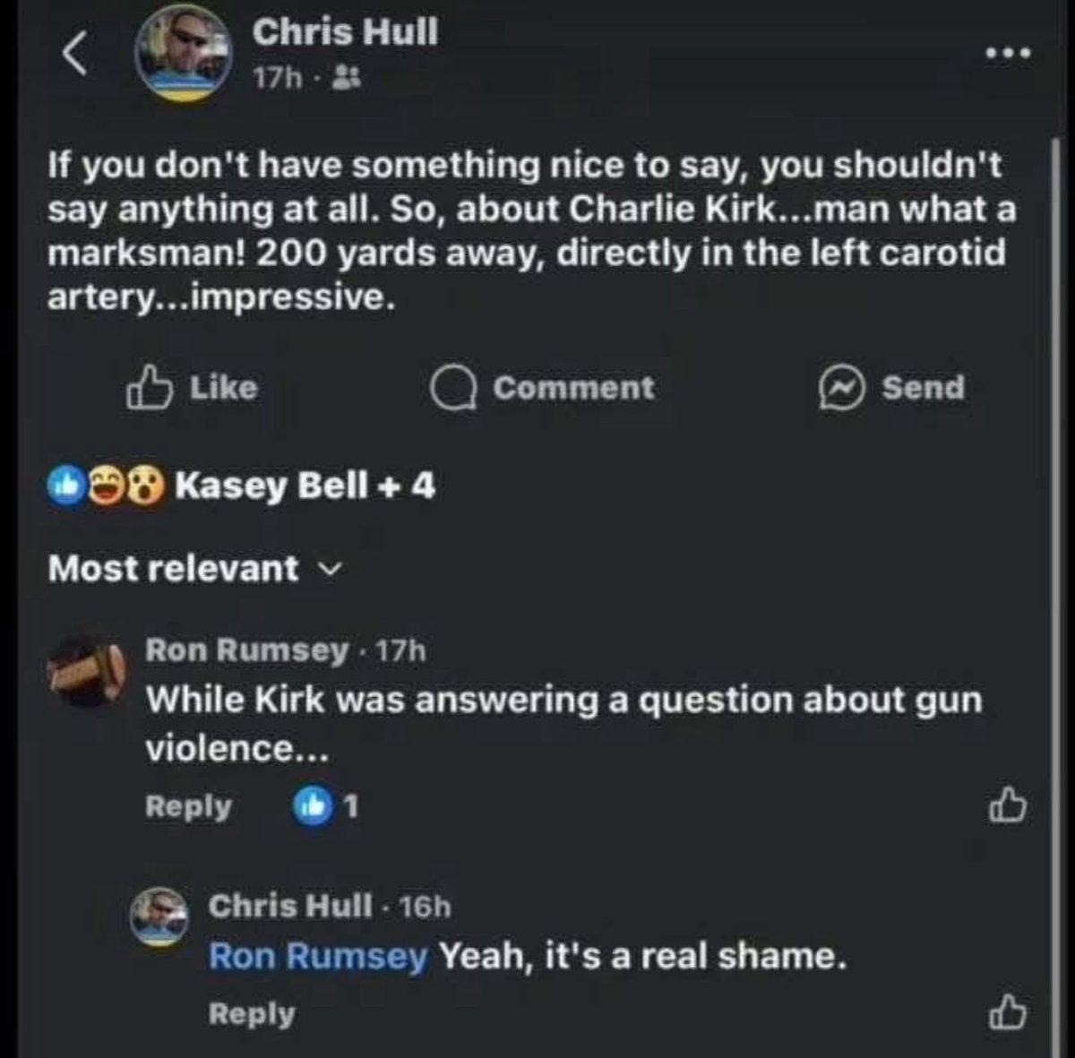This screenshot has height=1058, width=1075.
Task: Reply to Ron Rumsey's comment
Action: click(188, 807)
